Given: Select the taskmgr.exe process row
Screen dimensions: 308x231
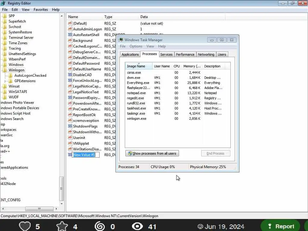Looking at the screenshot, I should pos(177,113).
